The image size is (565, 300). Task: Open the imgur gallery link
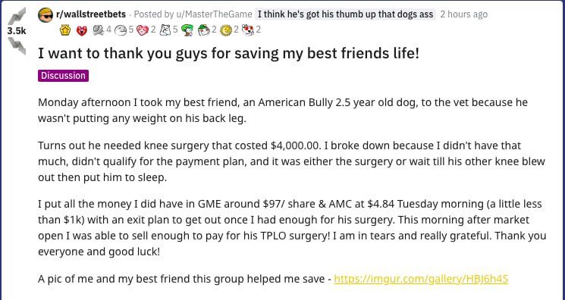point(421,279)
